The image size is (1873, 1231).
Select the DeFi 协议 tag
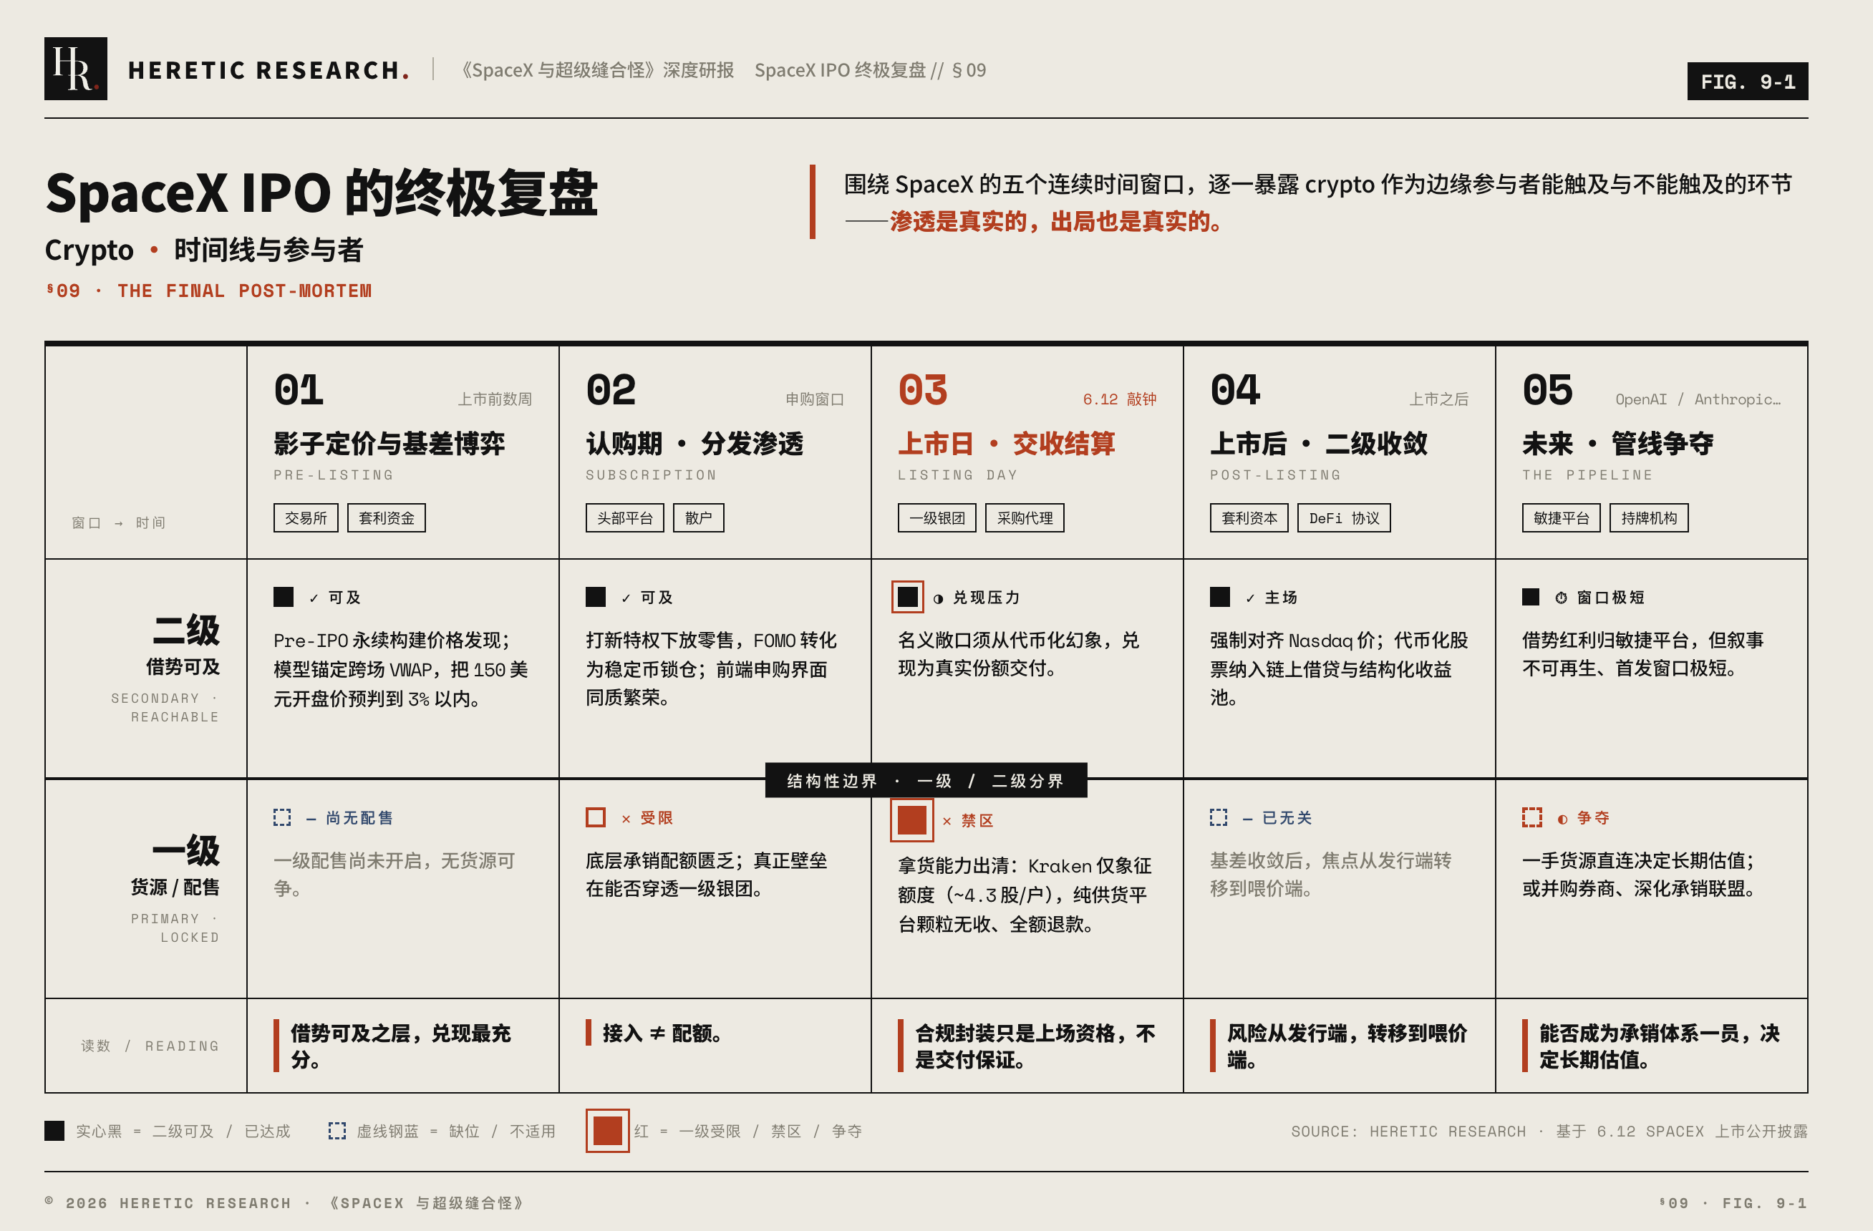[x=1343, y=518]
